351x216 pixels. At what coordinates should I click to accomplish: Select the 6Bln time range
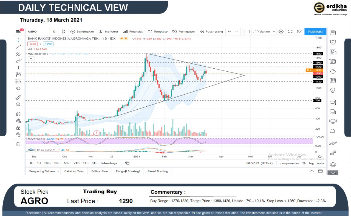[67, 163]
